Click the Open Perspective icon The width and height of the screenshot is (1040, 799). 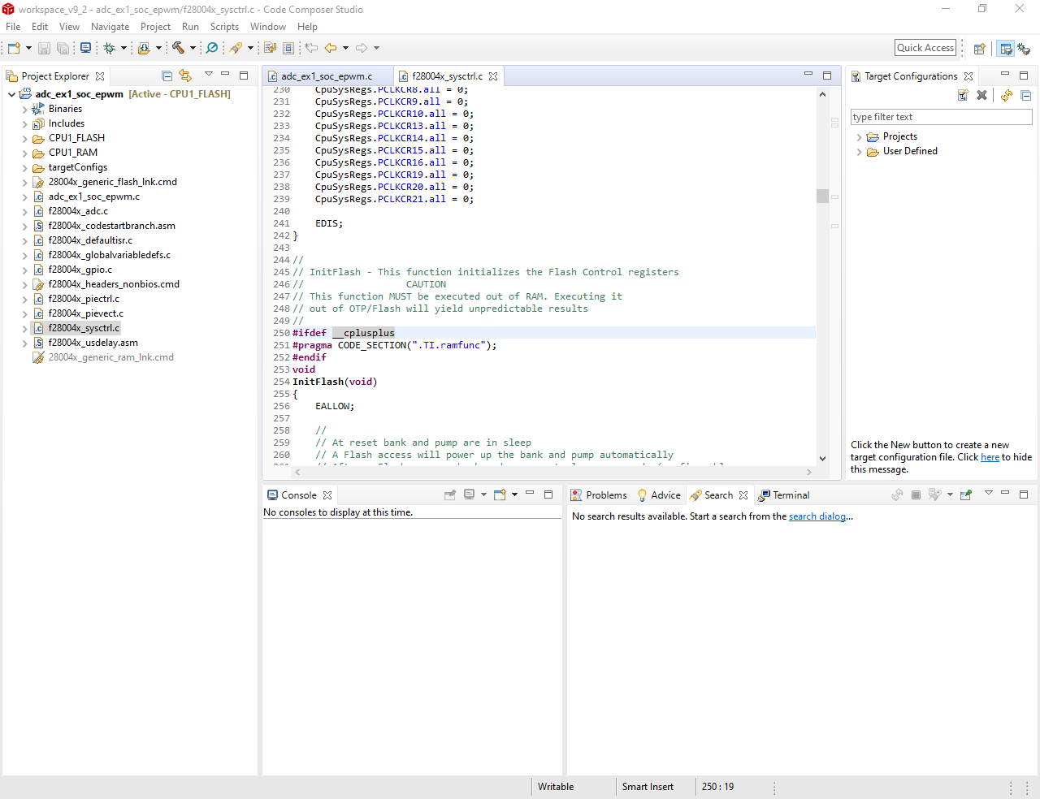(x=980, y=49)
